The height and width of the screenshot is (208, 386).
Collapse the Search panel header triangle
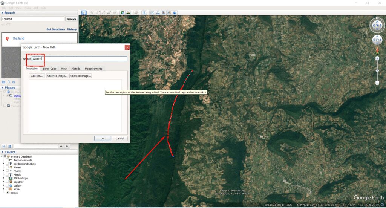[3, 13]
